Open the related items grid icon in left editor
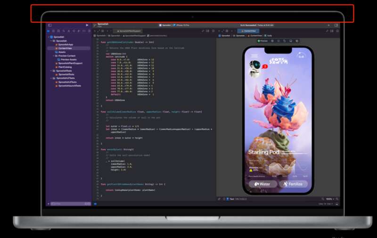 (102, 31)
